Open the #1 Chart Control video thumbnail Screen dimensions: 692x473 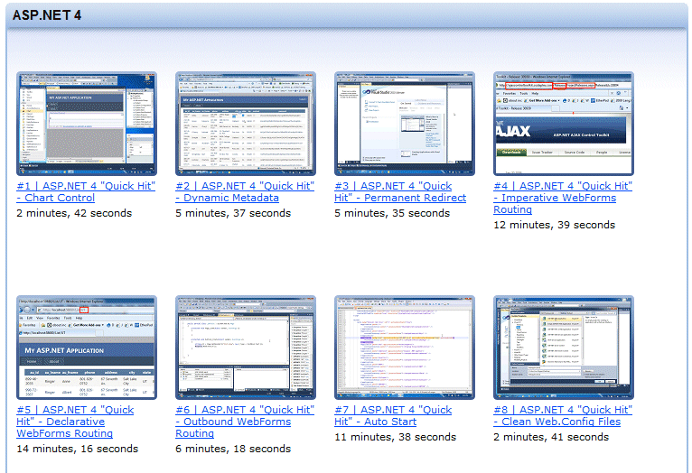coord(87,124)
